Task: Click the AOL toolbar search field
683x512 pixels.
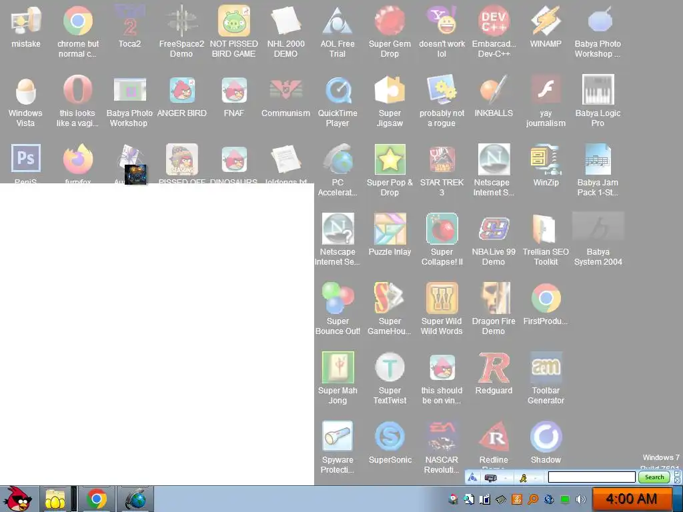Action: coord(592,477)
